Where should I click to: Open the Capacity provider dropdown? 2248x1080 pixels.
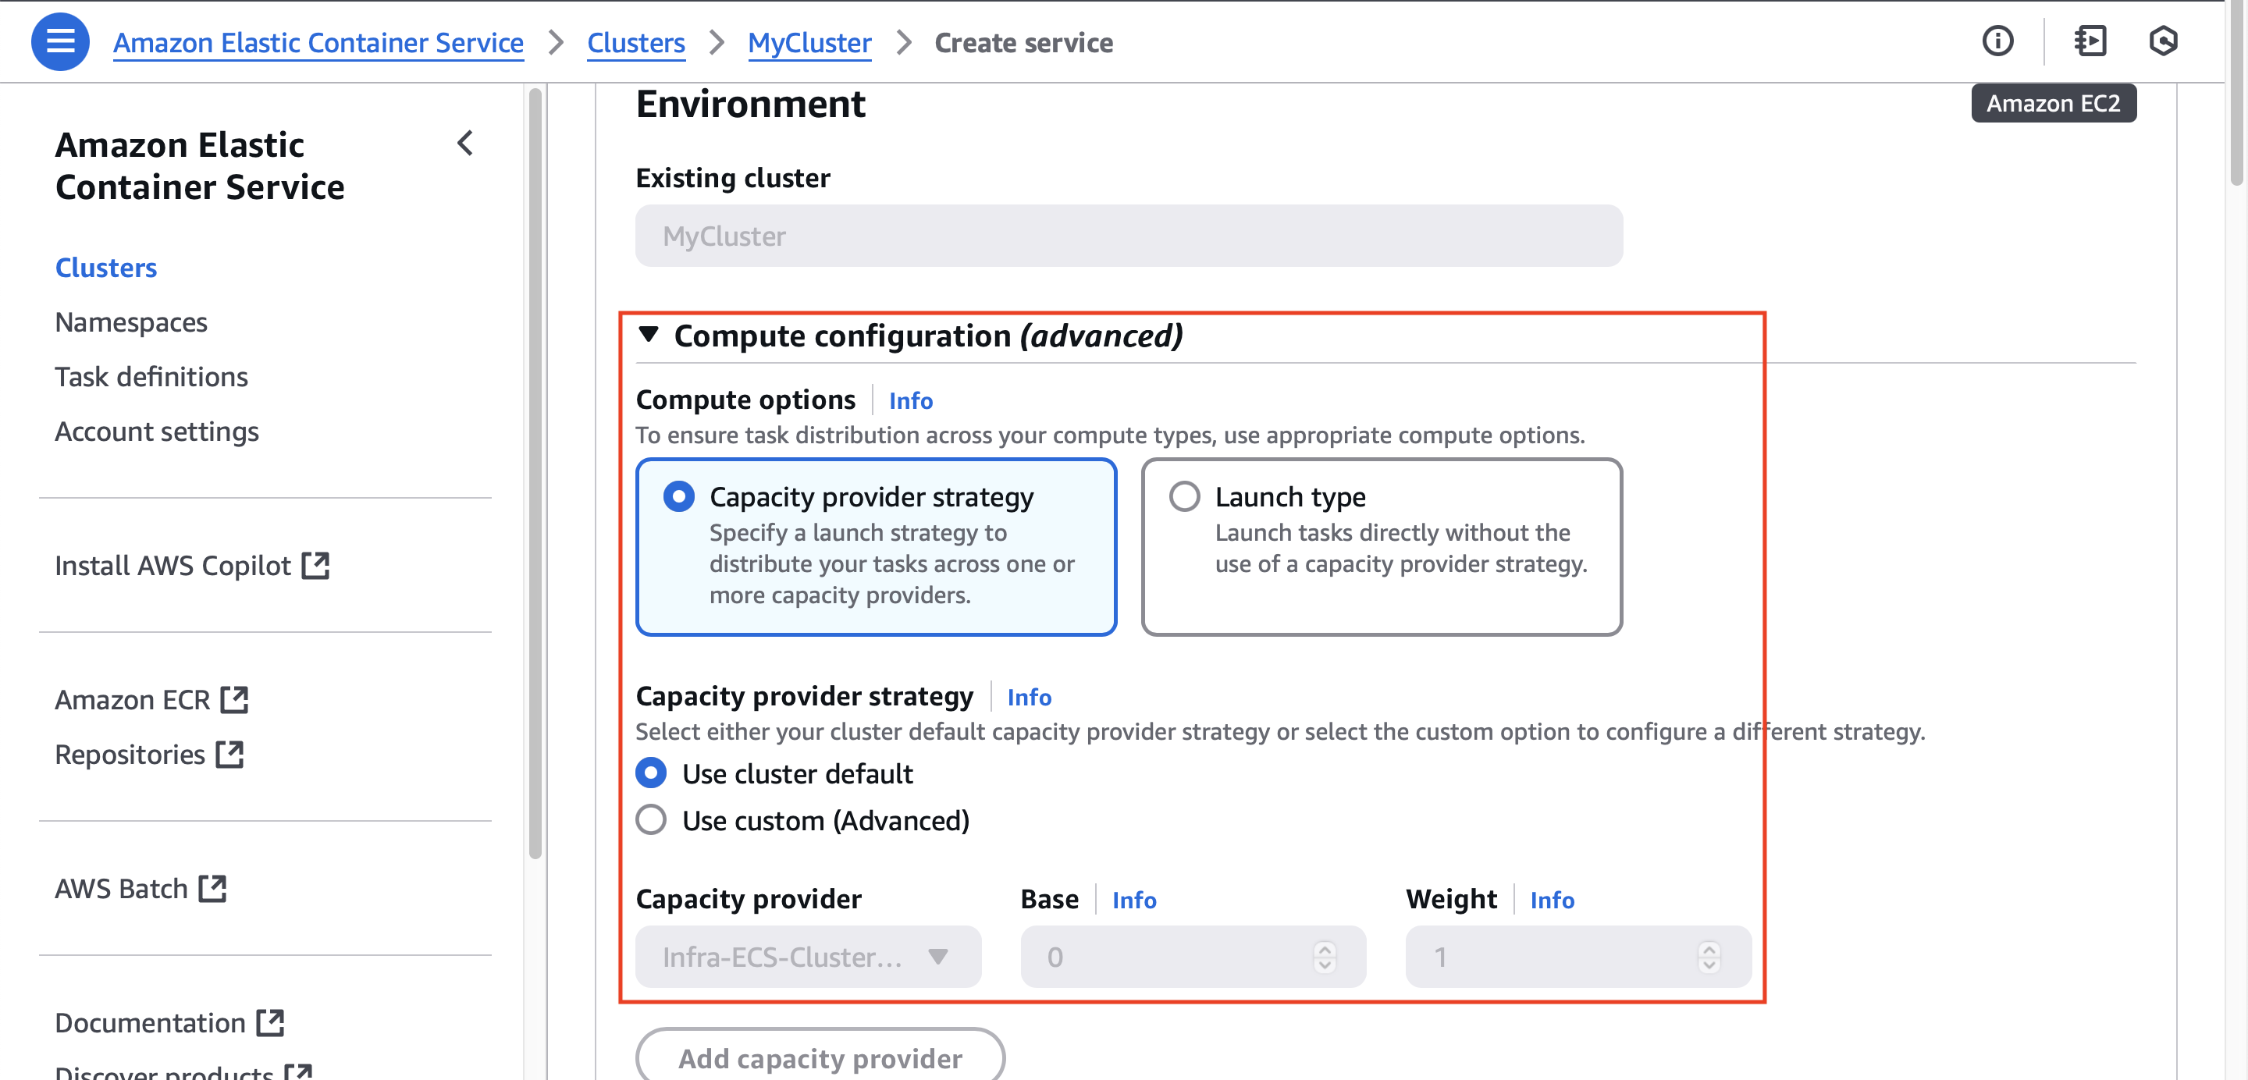click(x=808, y=957)
